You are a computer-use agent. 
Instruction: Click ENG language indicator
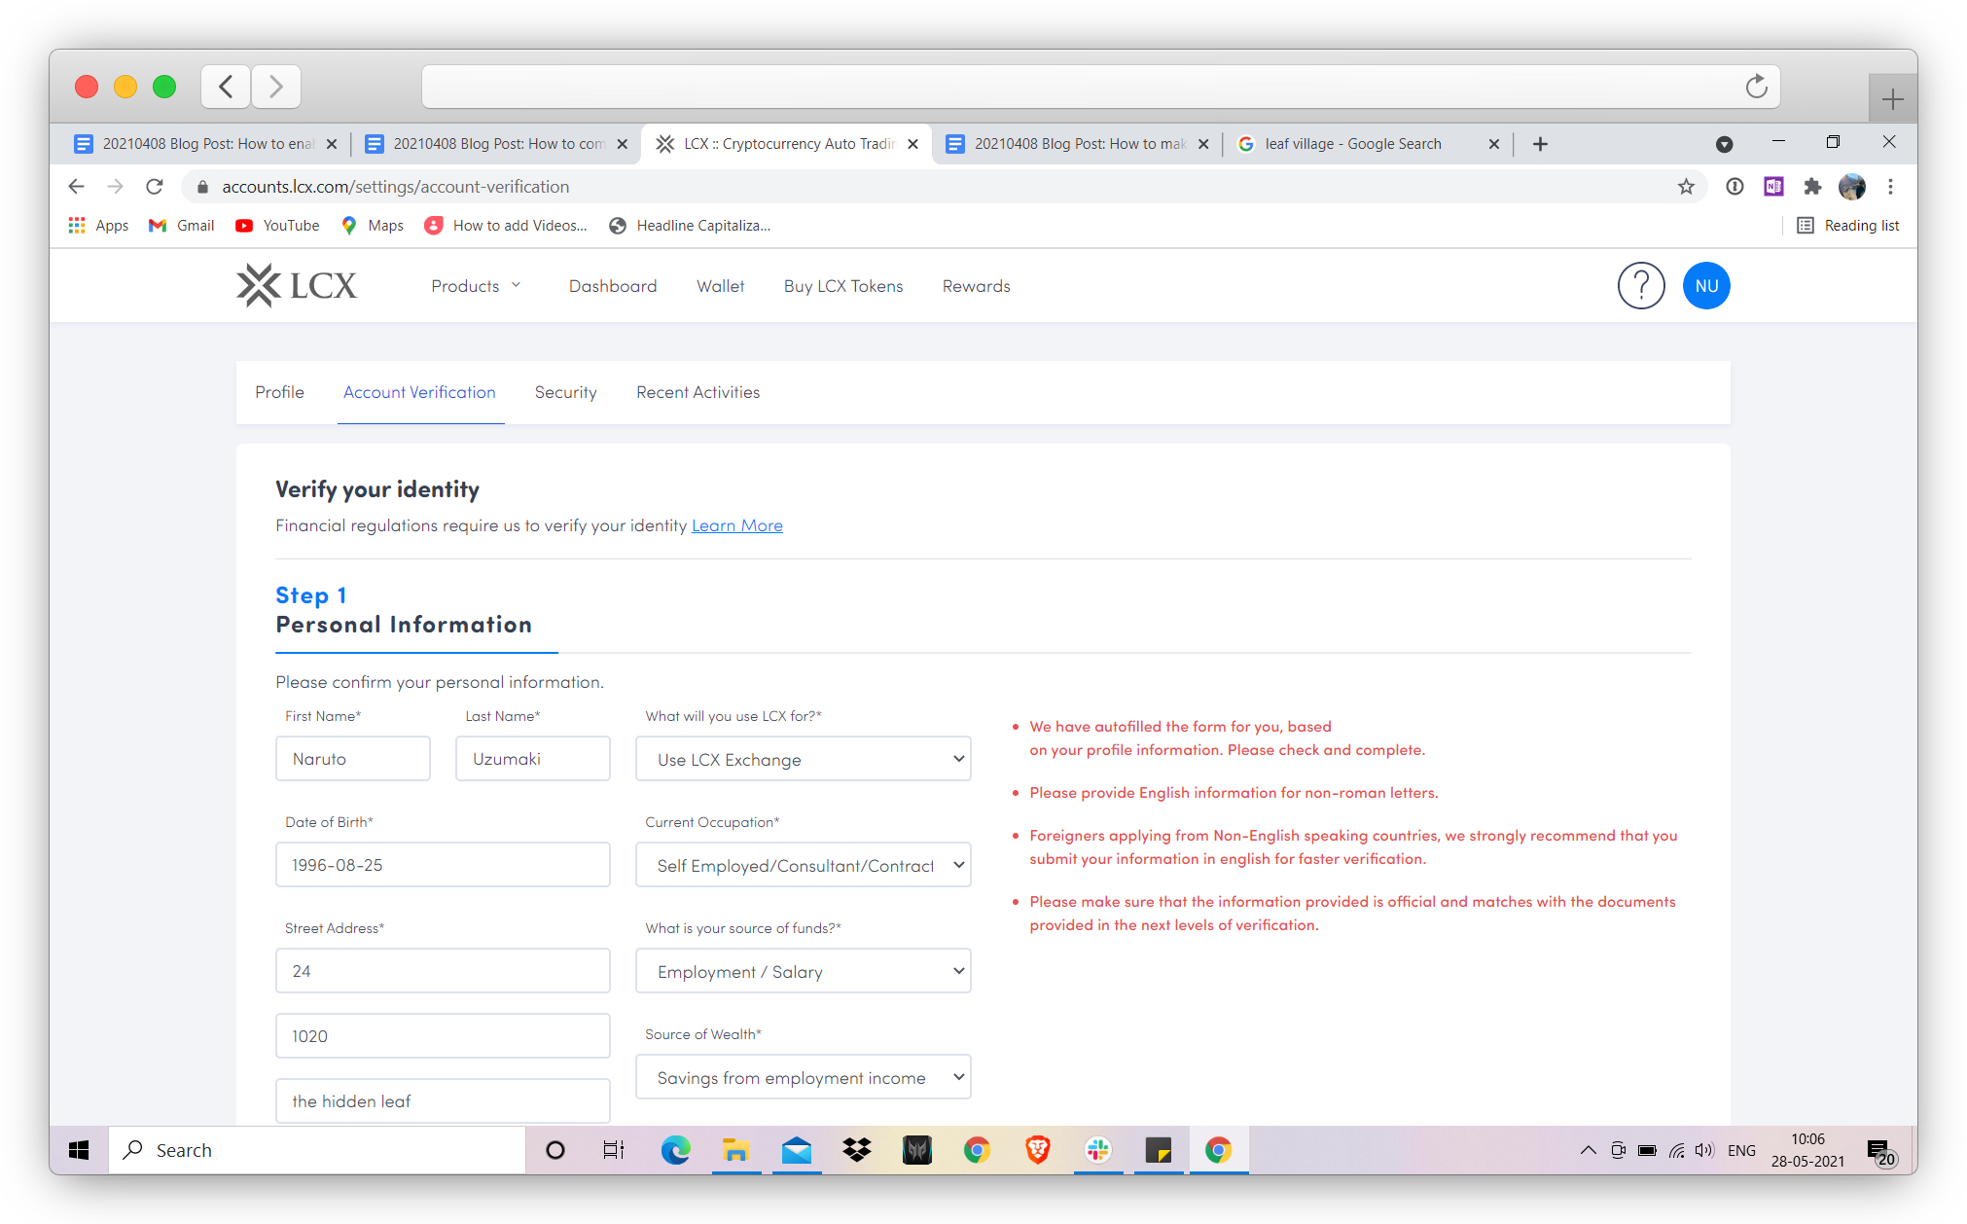pos(1741,1150)
